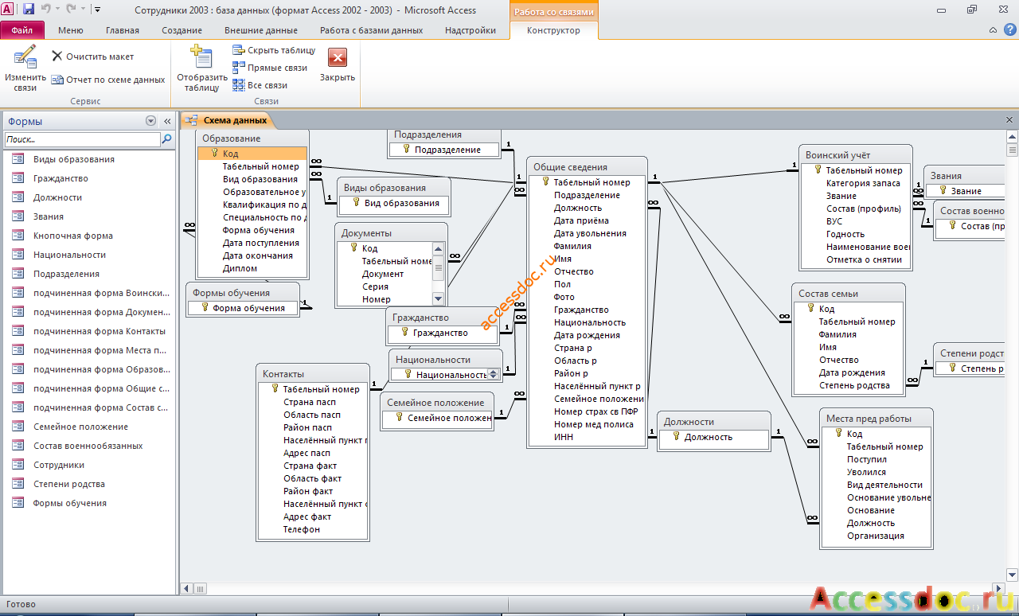The width and height of the screenshot is (1019, 616).
Task: Open the Сотрудники form in navigation pane
Action: (x=59, y=465)
